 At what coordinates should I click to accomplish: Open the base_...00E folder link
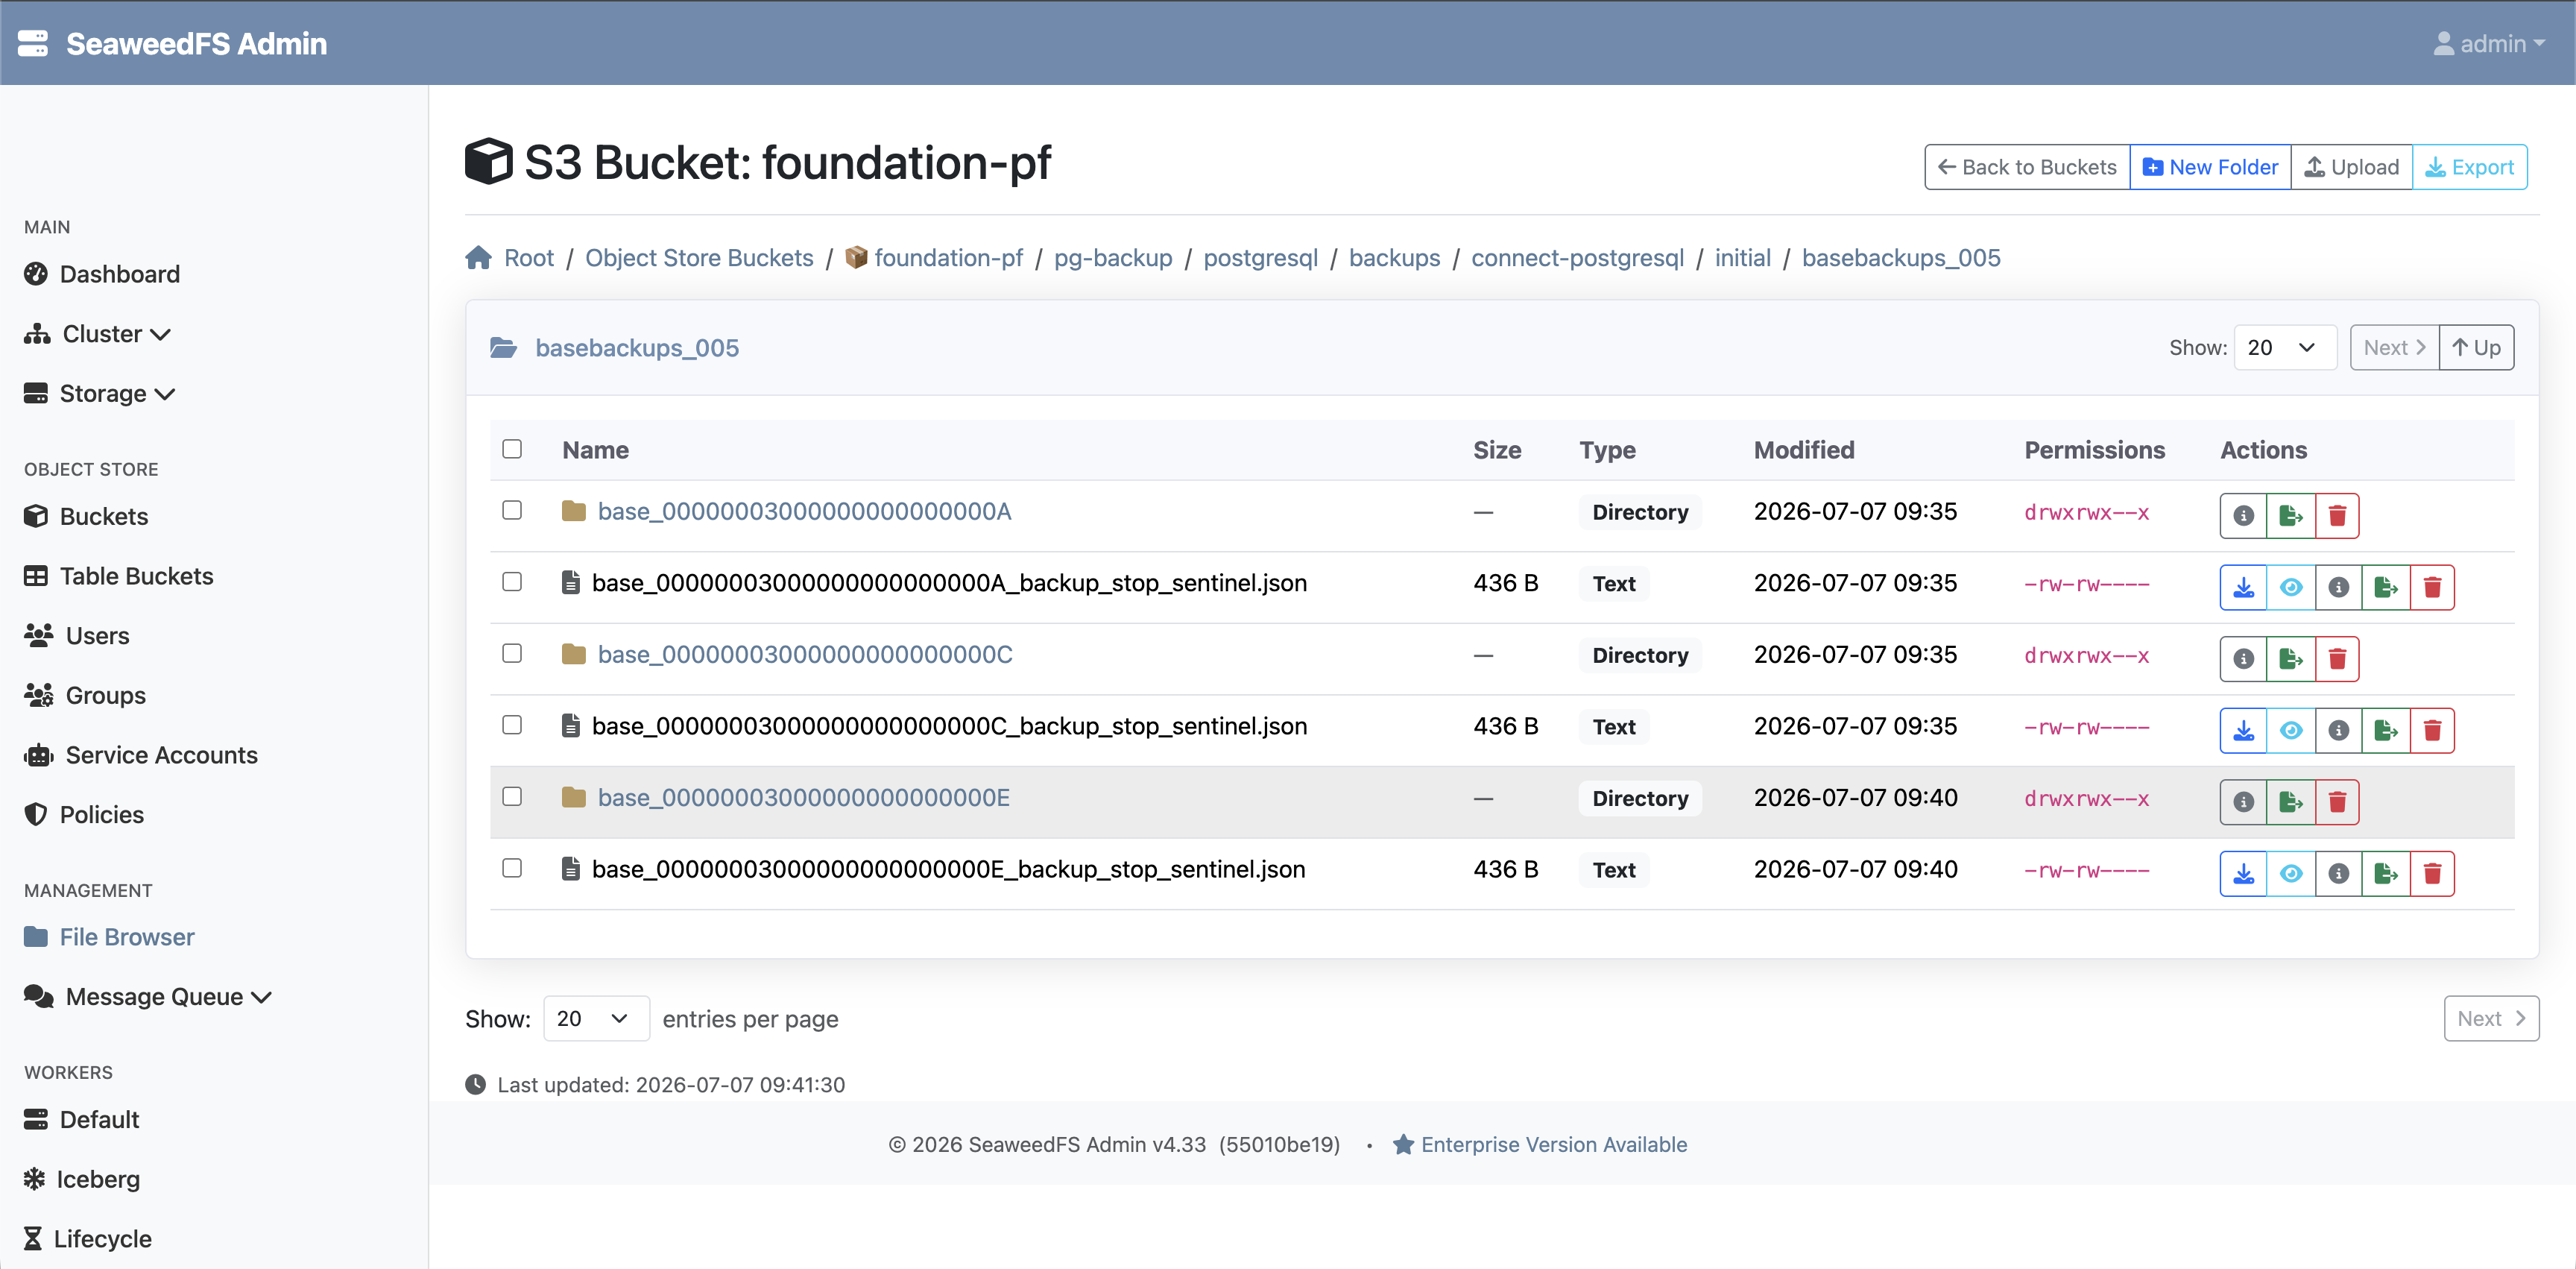(x=803, y=797)
